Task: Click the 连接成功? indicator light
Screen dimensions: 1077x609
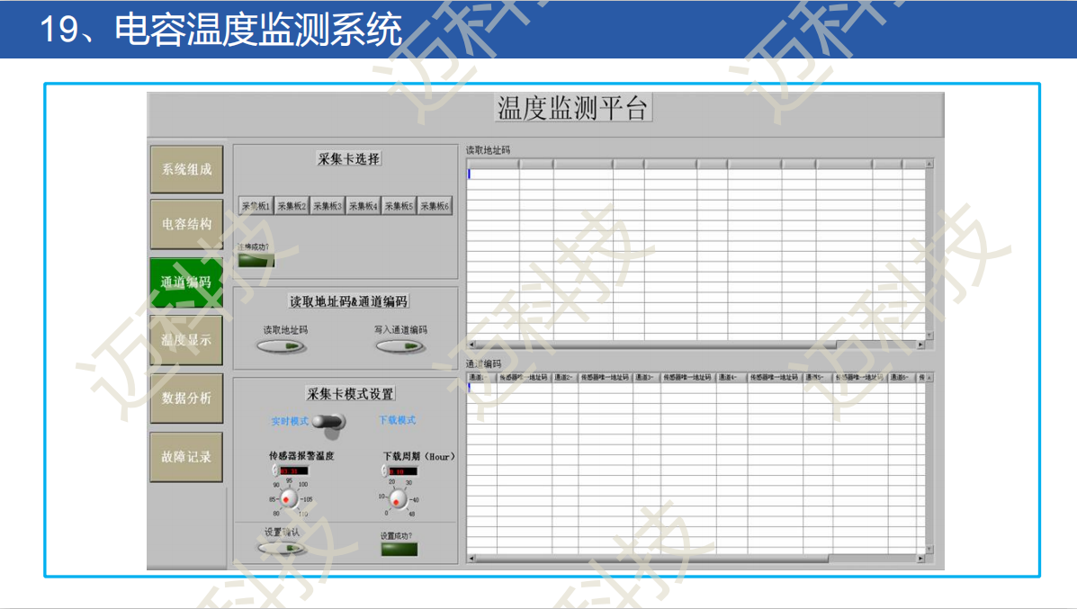Action: coord(256,260)
